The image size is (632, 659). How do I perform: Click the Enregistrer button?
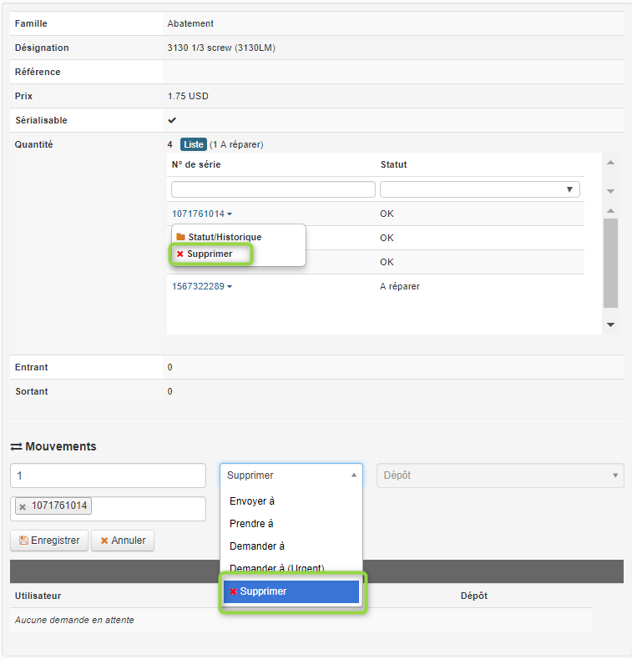49,541
